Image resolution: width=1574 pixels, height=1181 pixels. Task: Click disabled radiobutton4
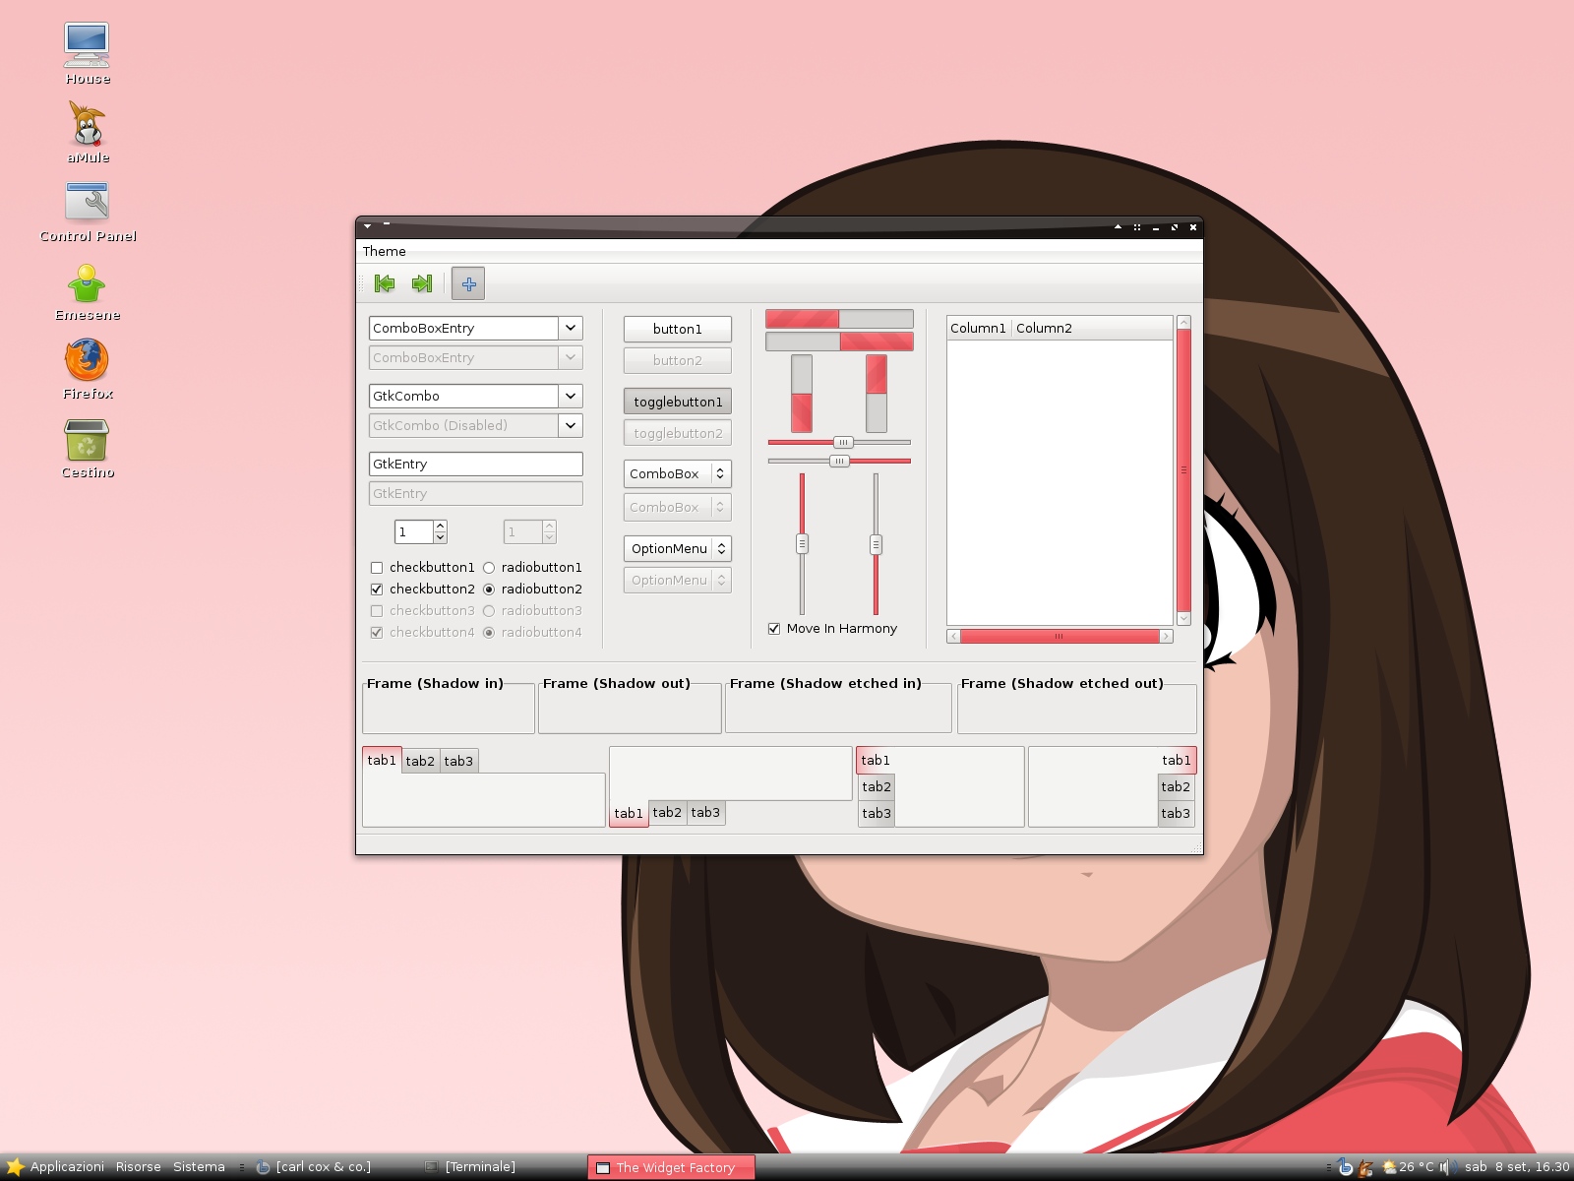click(532, 633)
